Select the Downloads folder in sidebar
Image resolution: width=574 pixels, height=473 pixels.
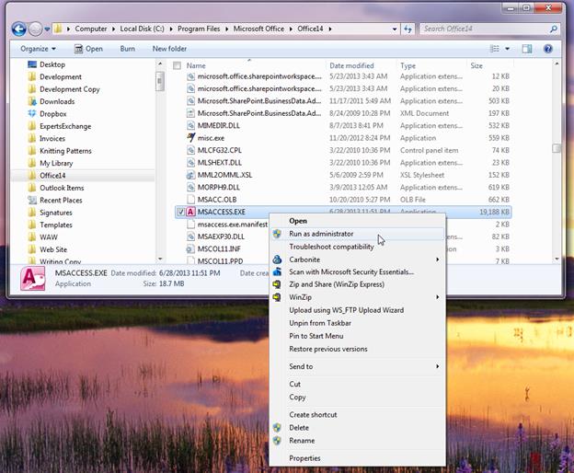click(57, 101)
